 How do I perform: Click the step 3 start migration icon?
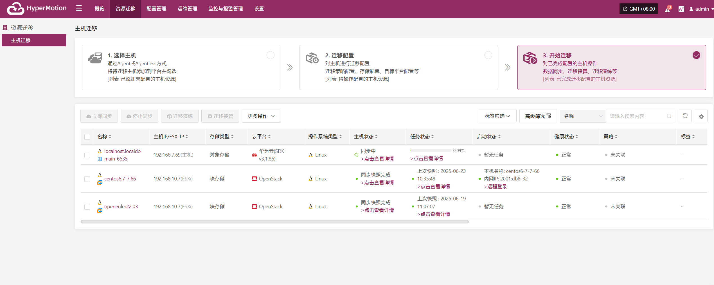(530, 58)
